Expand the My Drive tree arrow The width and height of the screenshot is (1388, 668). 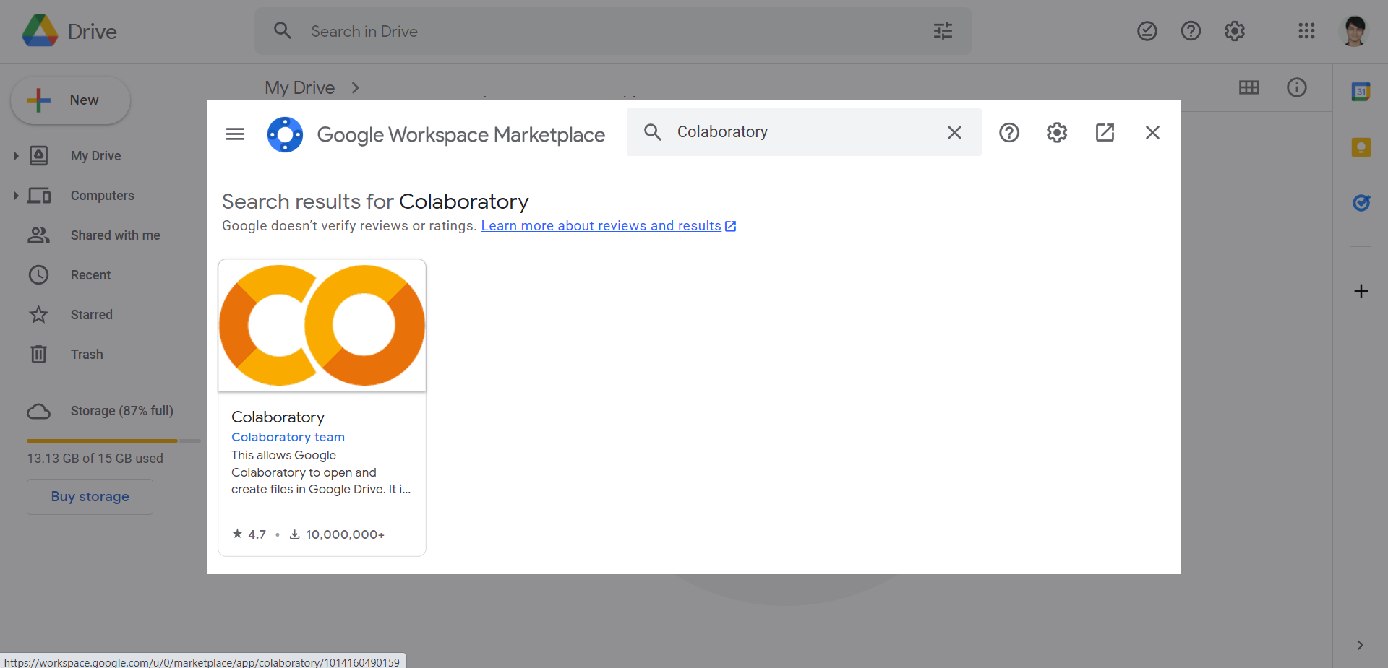click(15, 156)
